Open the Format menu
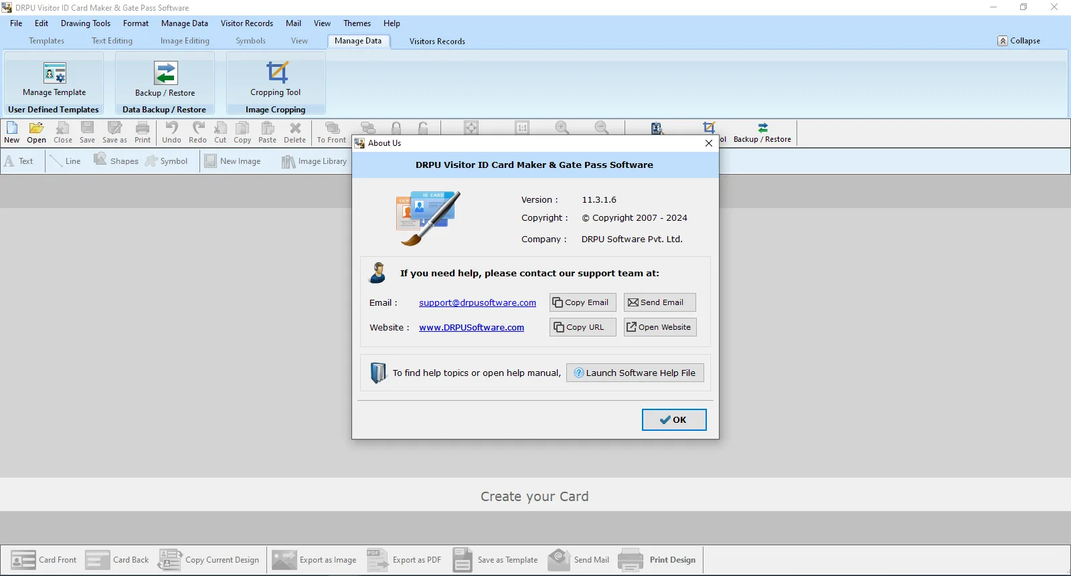This screenshot has height=576, width=1071. [136, 23]
